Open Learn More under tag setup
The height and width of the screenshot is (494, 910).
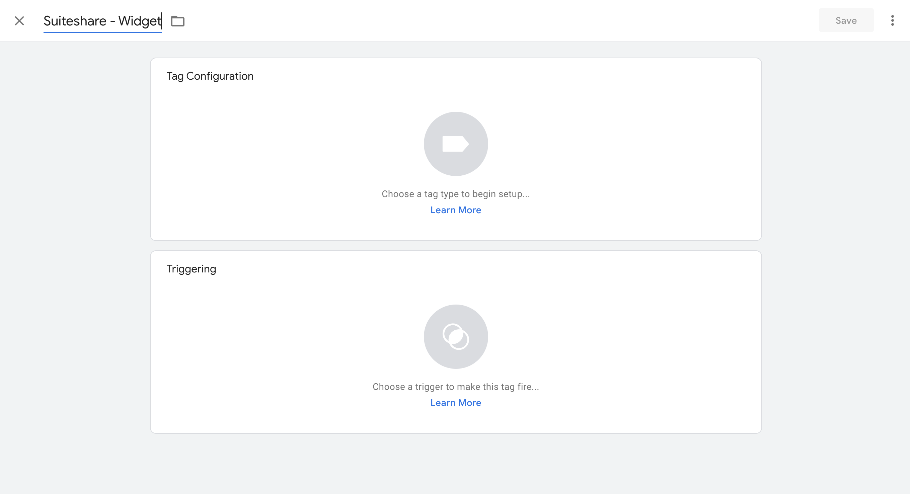(x=455, y=210)
